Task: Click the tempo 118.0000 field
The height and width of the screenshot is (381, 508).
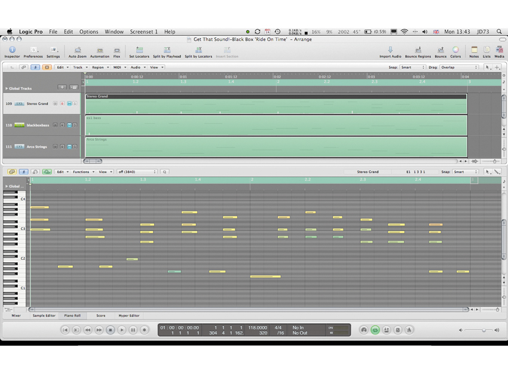Action: (x=258, y=328)
